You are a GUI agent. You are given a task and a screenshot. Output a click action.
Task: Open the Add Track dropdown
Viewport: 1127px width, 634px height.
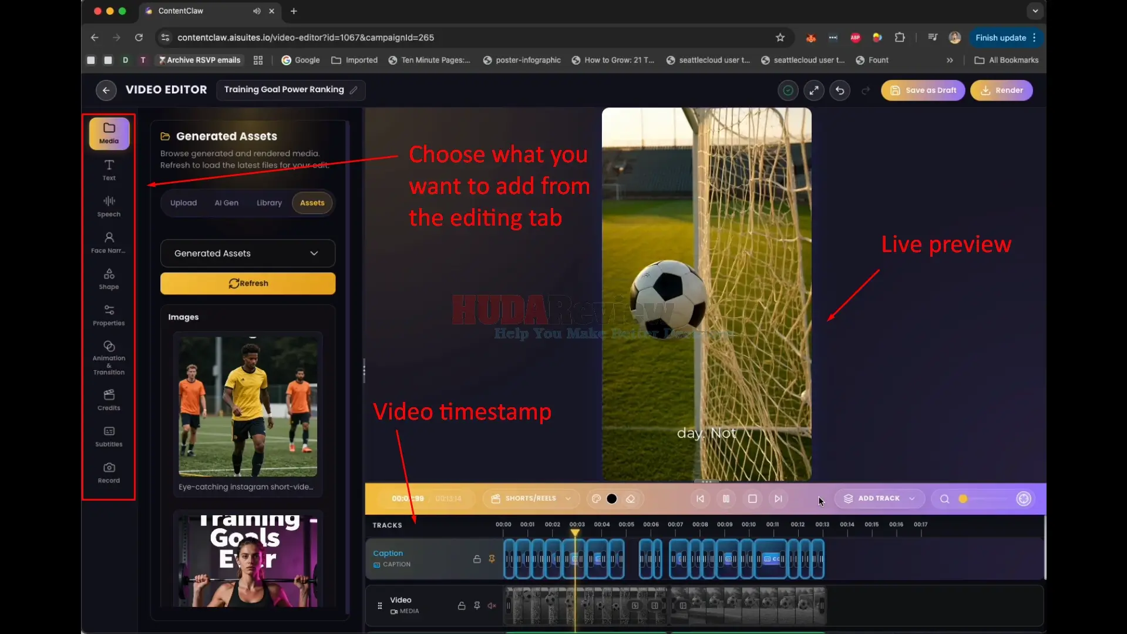[x=879, y=499]
